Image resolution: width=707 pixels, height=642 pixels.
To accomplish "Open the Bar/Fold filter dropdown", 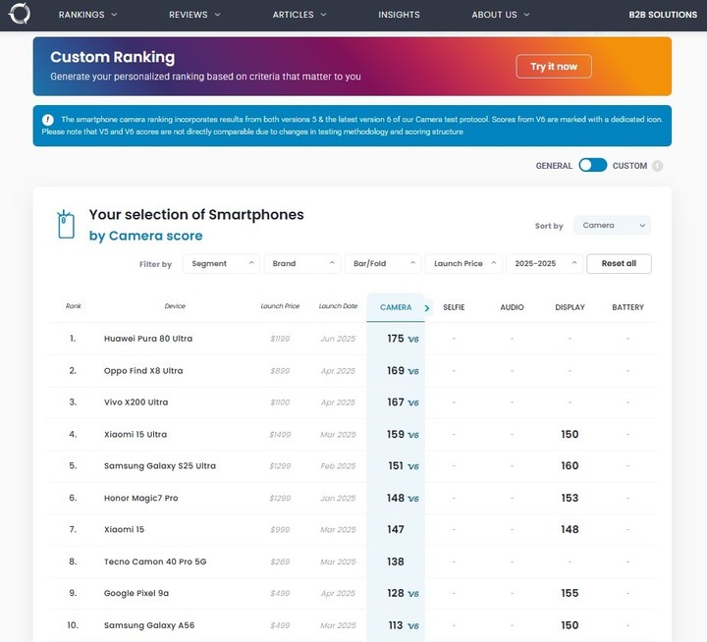I will click(x=383, y=264).
